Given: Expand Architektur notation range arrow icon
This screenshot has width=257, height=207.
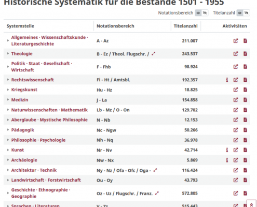Looking at the screenshot, I should (x=155, y=170).
